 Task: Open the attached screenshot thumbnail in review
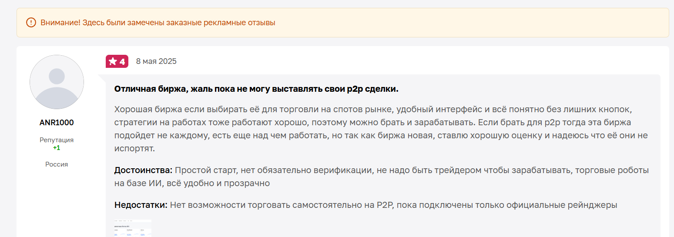pyautogui.click(x=133, y=228)
